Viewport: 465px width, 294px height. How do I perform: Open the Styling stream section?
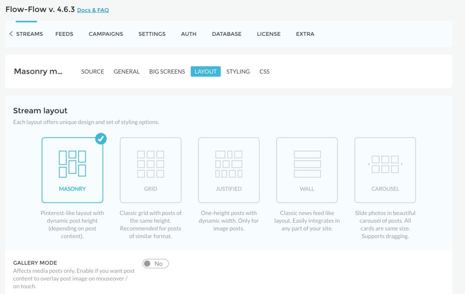(x=238, y=72)
